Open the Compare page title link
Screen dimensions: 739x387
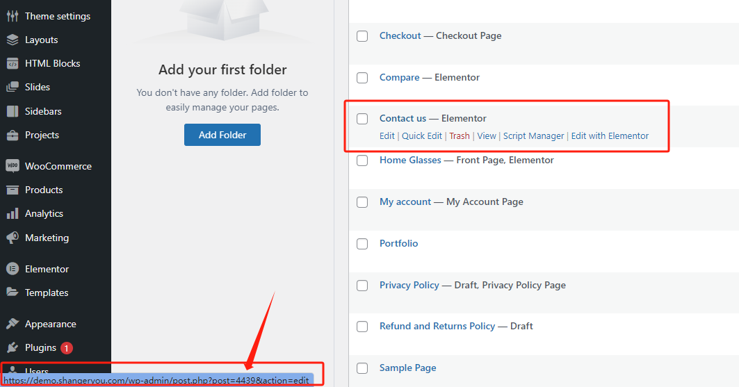point(399,78)
